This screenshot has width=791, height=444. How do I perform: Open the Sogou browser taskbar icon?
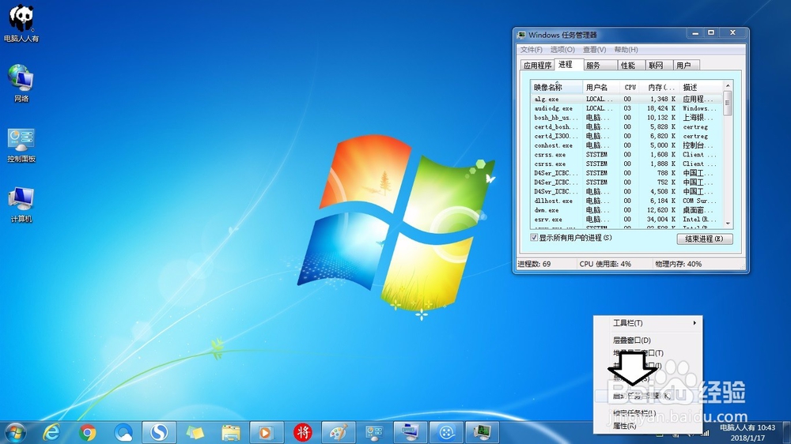(159, 432)
